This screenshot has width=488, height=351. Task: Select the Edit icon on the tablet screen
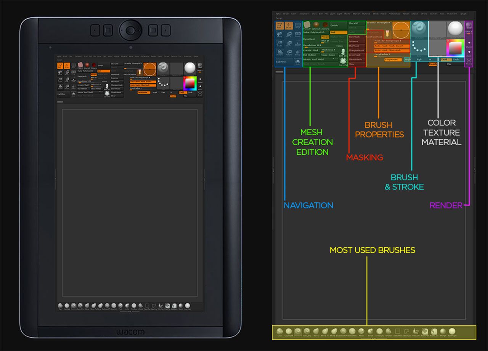click(61, 66)
